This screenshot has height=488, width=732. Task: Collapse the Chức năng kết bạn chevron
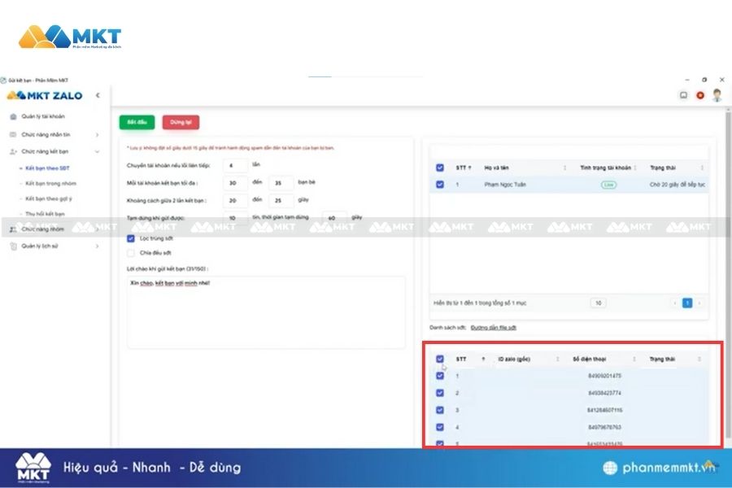(x=98, y=151)
